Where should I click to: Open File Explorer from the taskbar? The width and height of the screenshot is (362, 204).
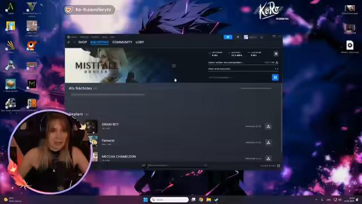[x=209, y=199]
